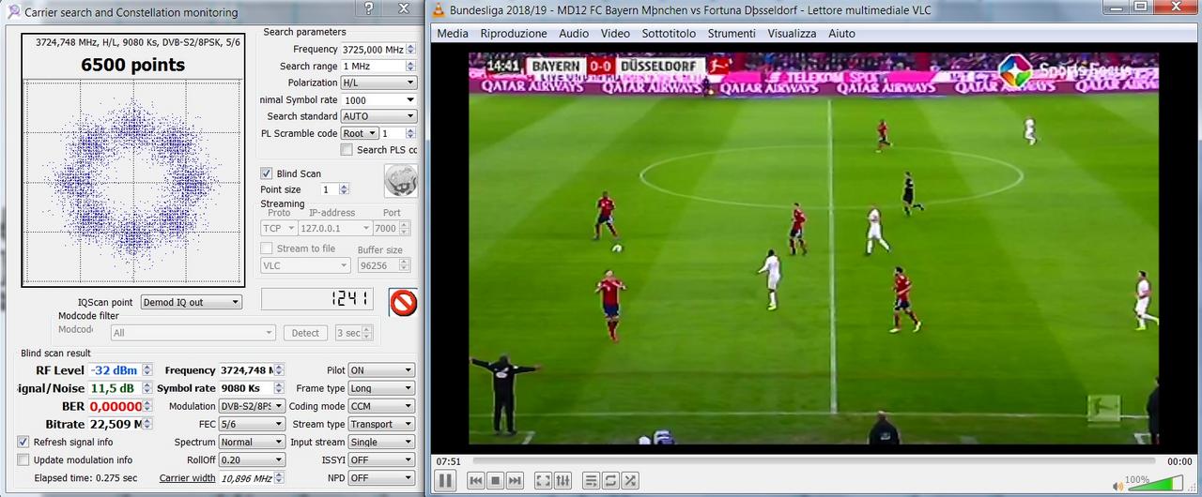Open the Sottotitolo menu
Screen dimensions: 1202x497
tap(669, 33)
